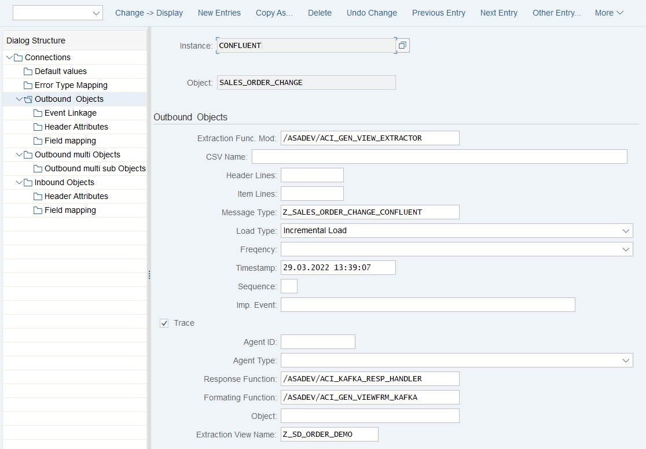This screenshot has height=449, width=646.
Task: Click the Error Type Mapping folder icon
Action: click(28, 85)
